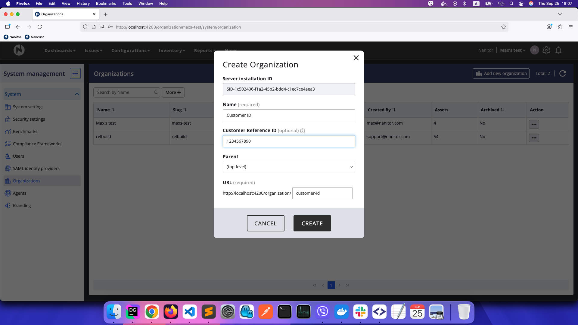Open the Bookmarks menu in menu bar

pos(106,4)
